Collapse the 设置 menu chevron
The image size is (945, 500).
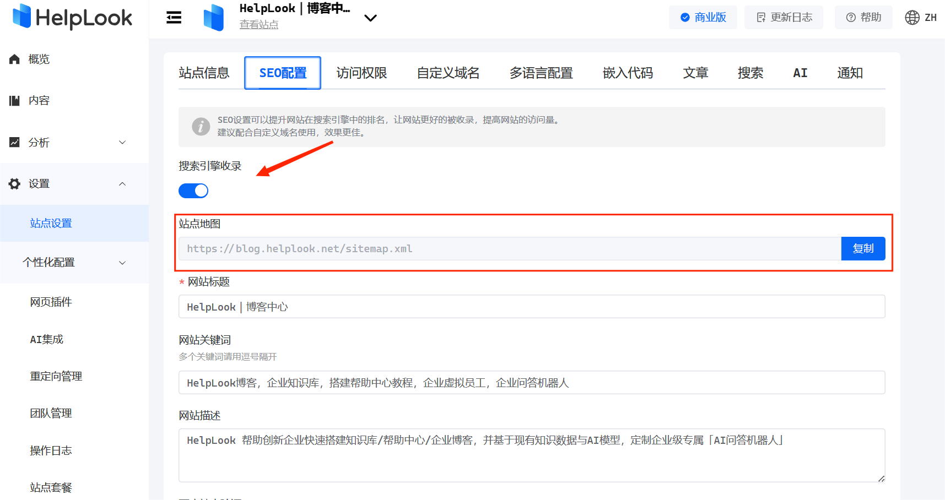click(x=122, y=183)
